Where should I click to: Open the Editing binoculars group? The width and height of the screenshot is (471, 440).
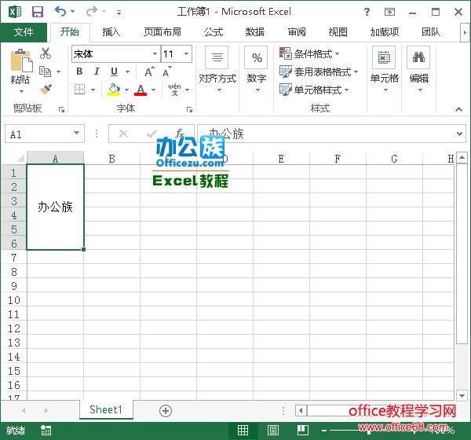[418, 70]
